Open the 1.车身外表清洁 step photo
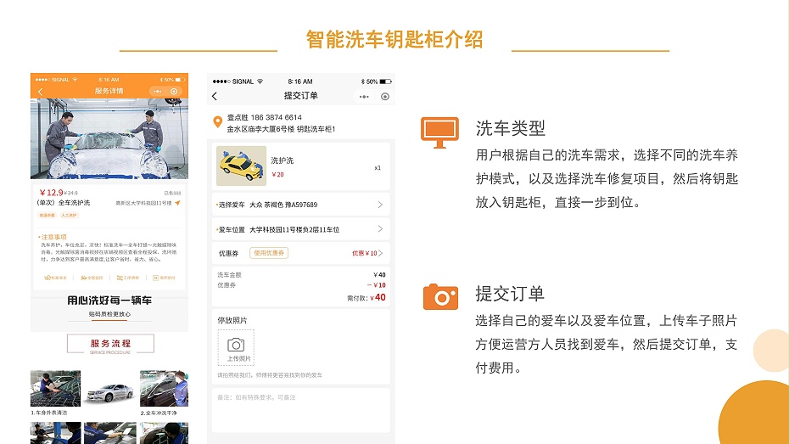The height and width of the screenshot is (444, 789). pos(55,388)
